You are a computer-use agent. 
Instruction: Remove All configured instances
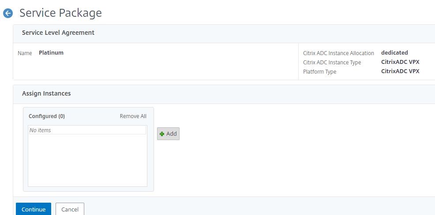[x=133, y=116]
